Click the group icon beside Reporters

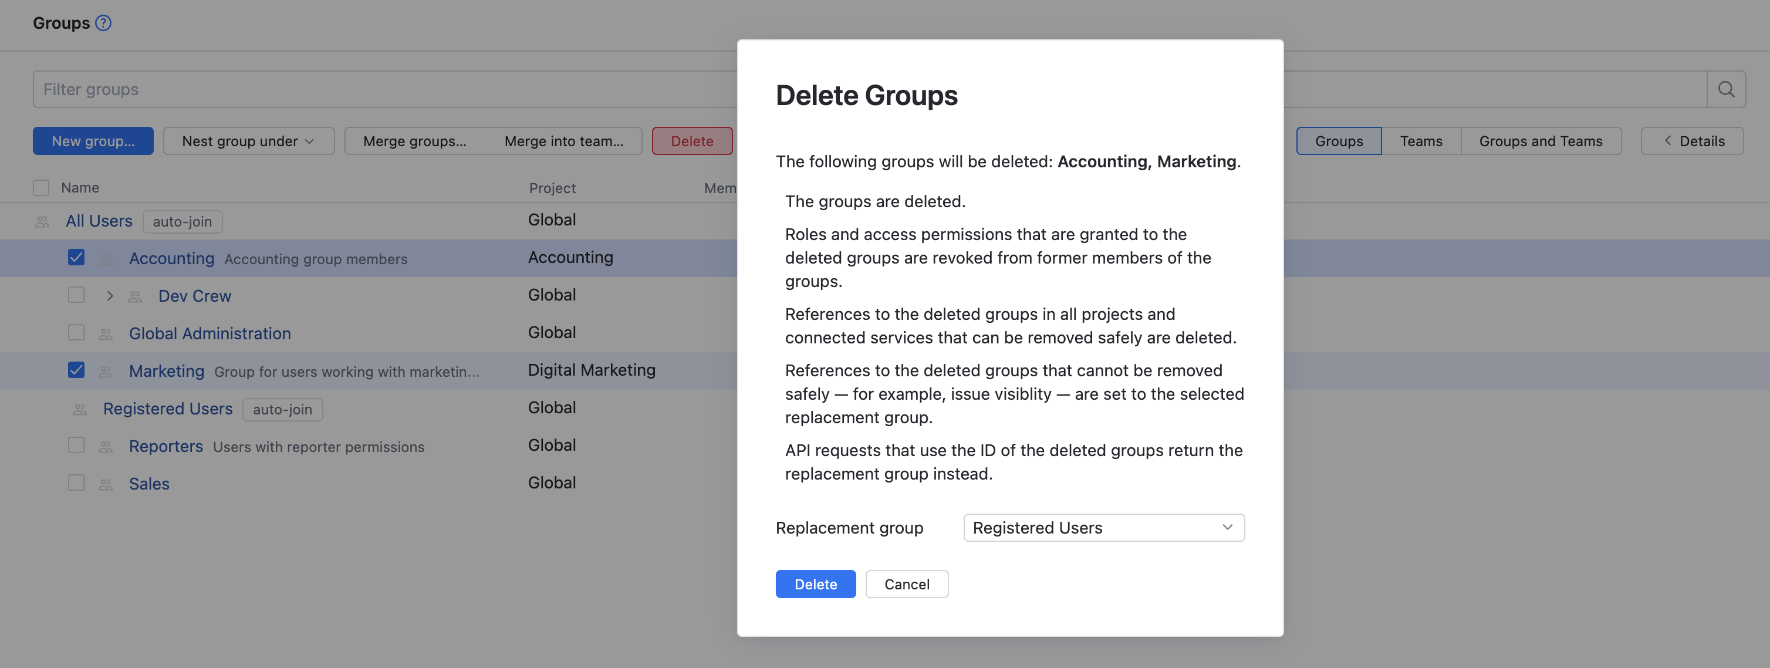coord(106,446)
